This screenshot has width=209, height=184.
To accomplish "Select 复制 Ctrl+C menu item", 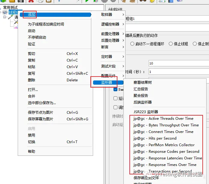I will [x=56, y=60].
